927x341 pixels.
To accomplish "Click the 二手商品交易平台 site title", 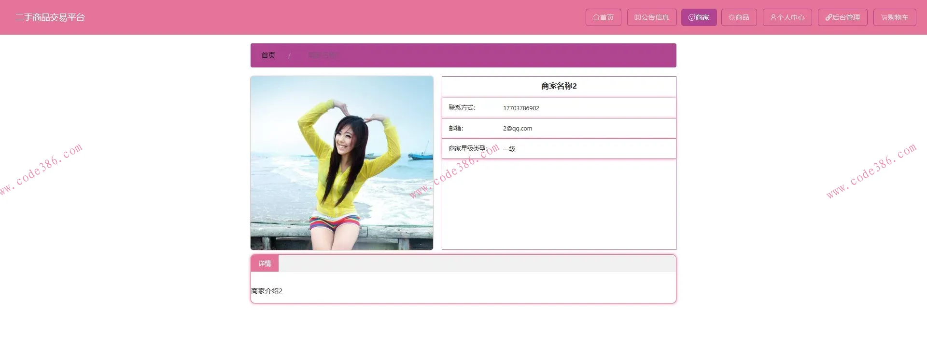I will [x=50, y=17].
